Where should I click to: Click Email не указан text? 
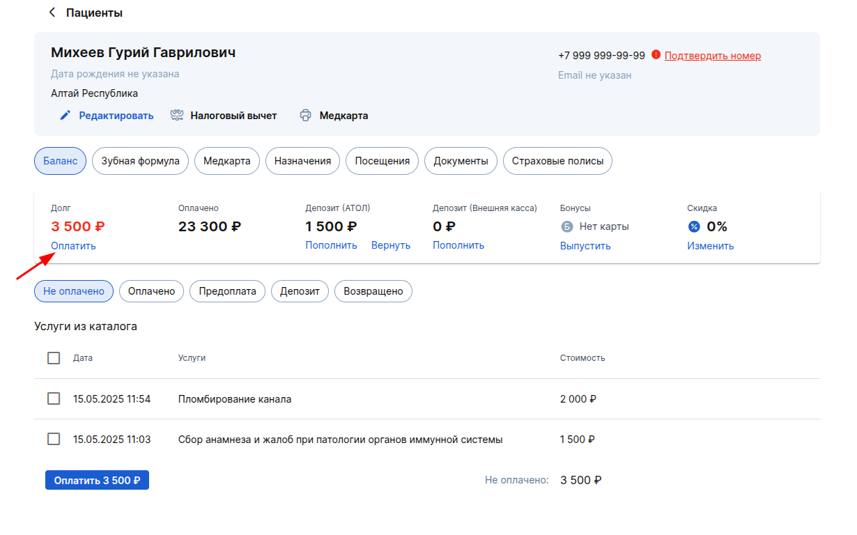click(594, 75)
